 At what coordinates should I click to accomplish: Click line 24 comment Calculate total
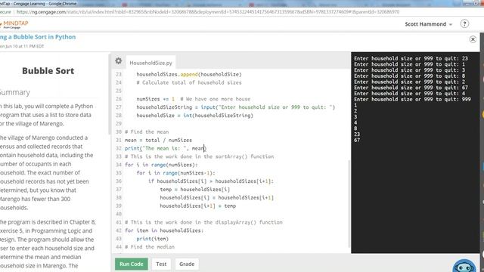coord(189,82)
